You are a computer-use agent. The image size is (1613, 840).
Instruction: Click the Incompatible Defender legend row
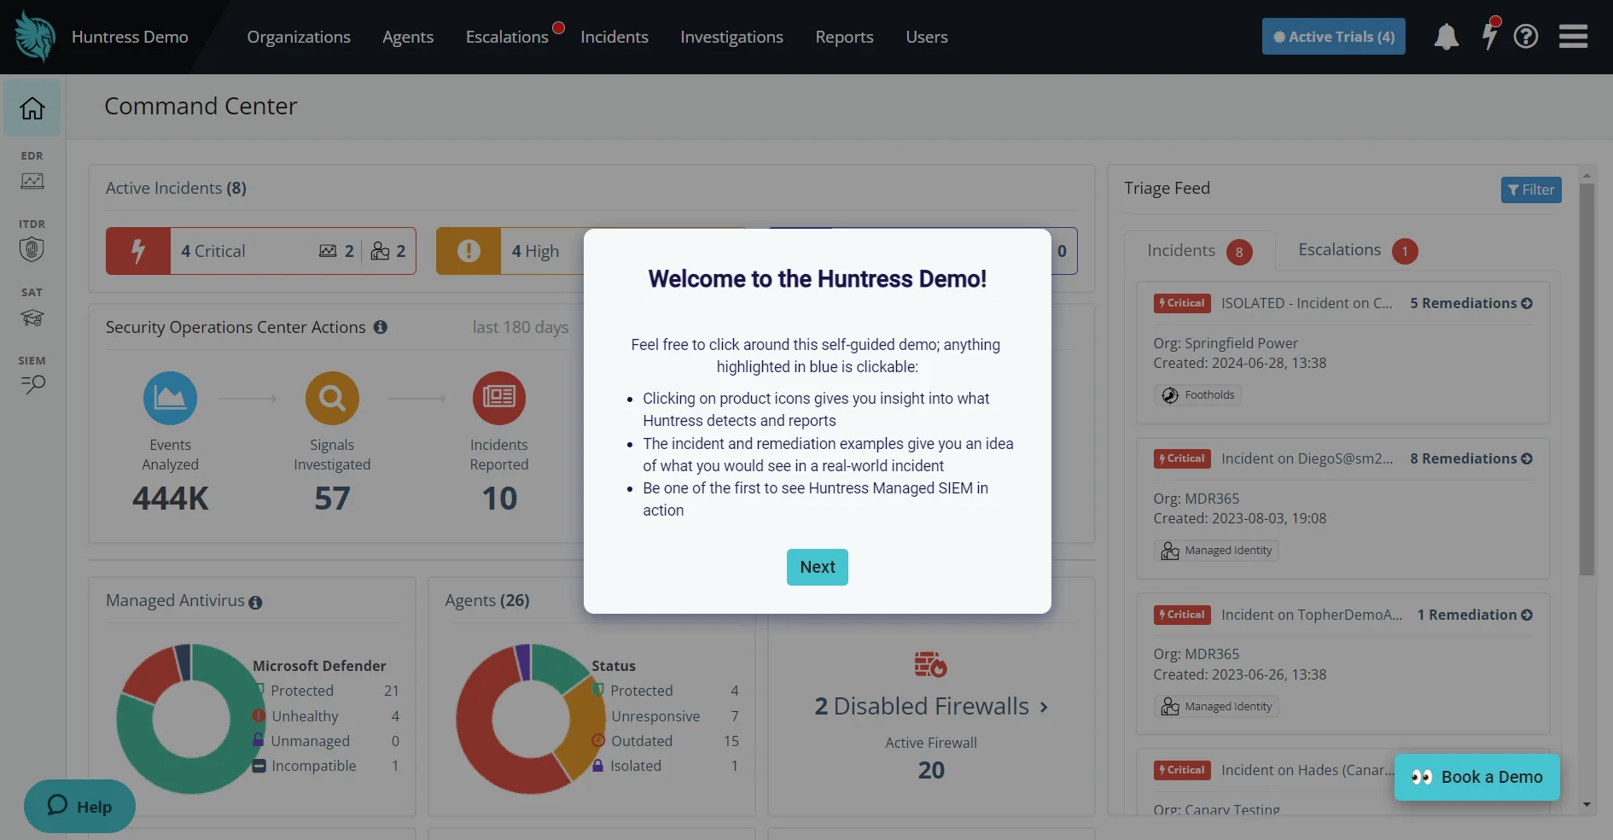point(326,766)
